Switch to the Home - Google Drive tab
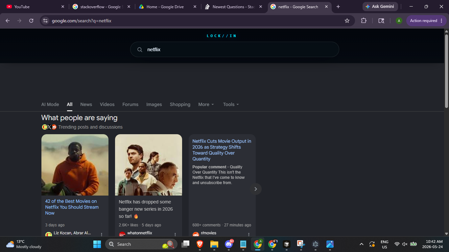 coord(168,7)
